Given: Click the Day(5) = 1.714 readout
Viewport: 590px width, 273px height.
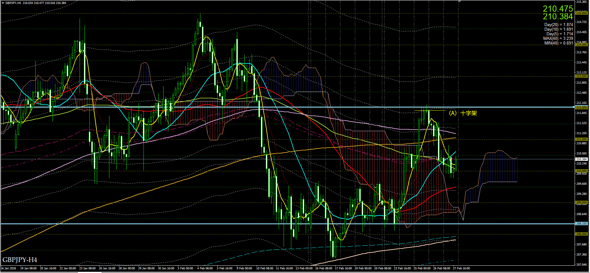Looking at the screenshot, I should (x=559, y=34).
